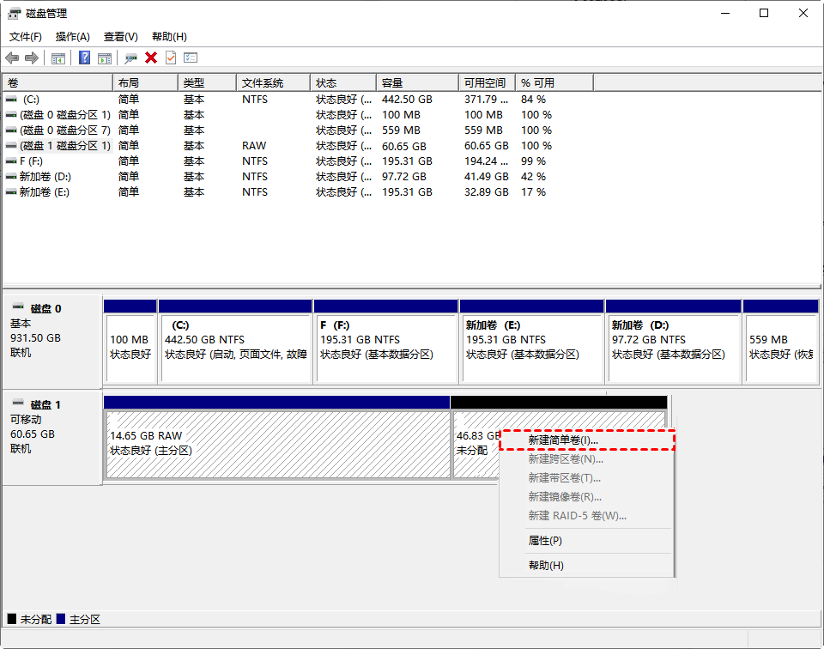Click 帮助(H) in the context menu

(x=546, y=565)
